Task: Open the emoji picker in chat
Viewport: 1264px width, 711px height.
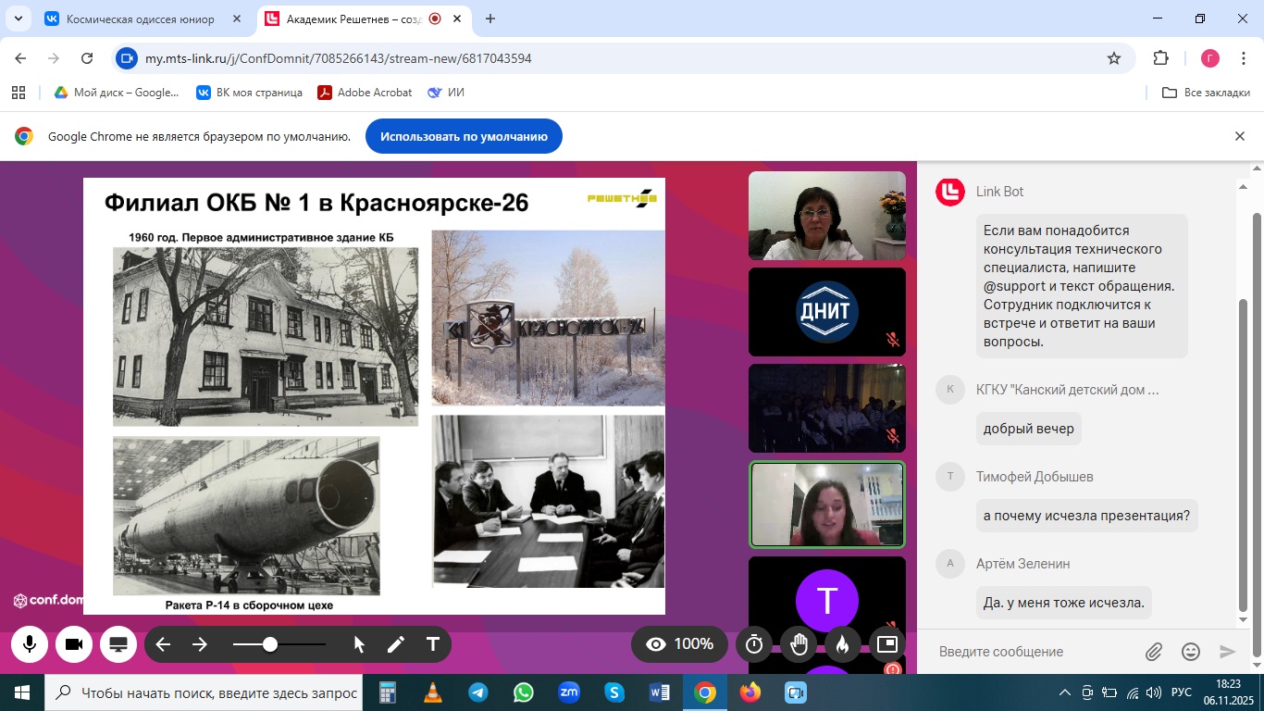Action: click(1191, 652)
